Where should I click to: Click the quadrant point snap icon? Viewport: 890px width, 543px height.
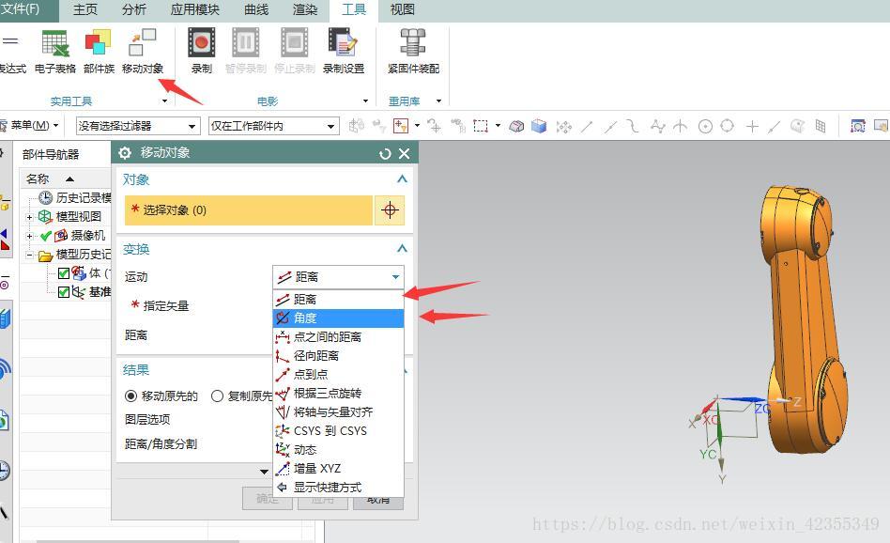coord(727,126)
